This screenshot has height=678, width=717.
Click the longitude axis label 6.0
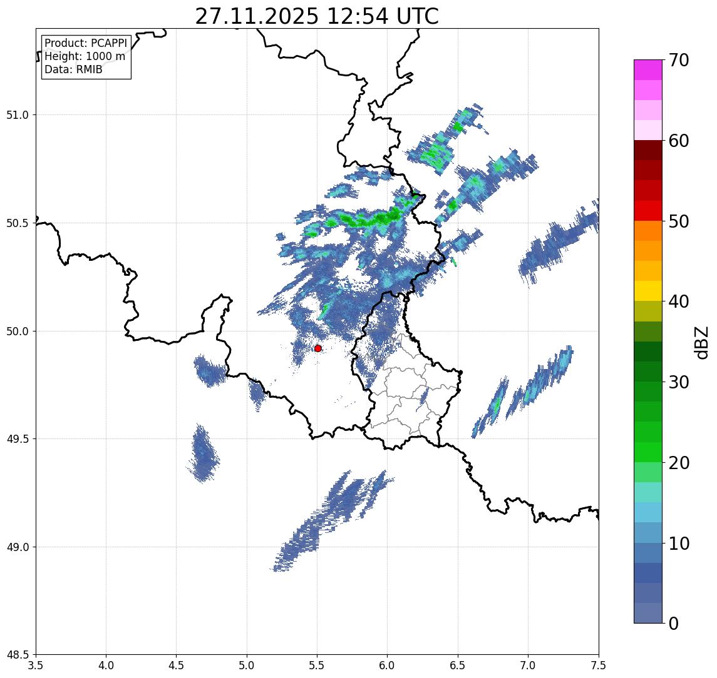[388, 665]
